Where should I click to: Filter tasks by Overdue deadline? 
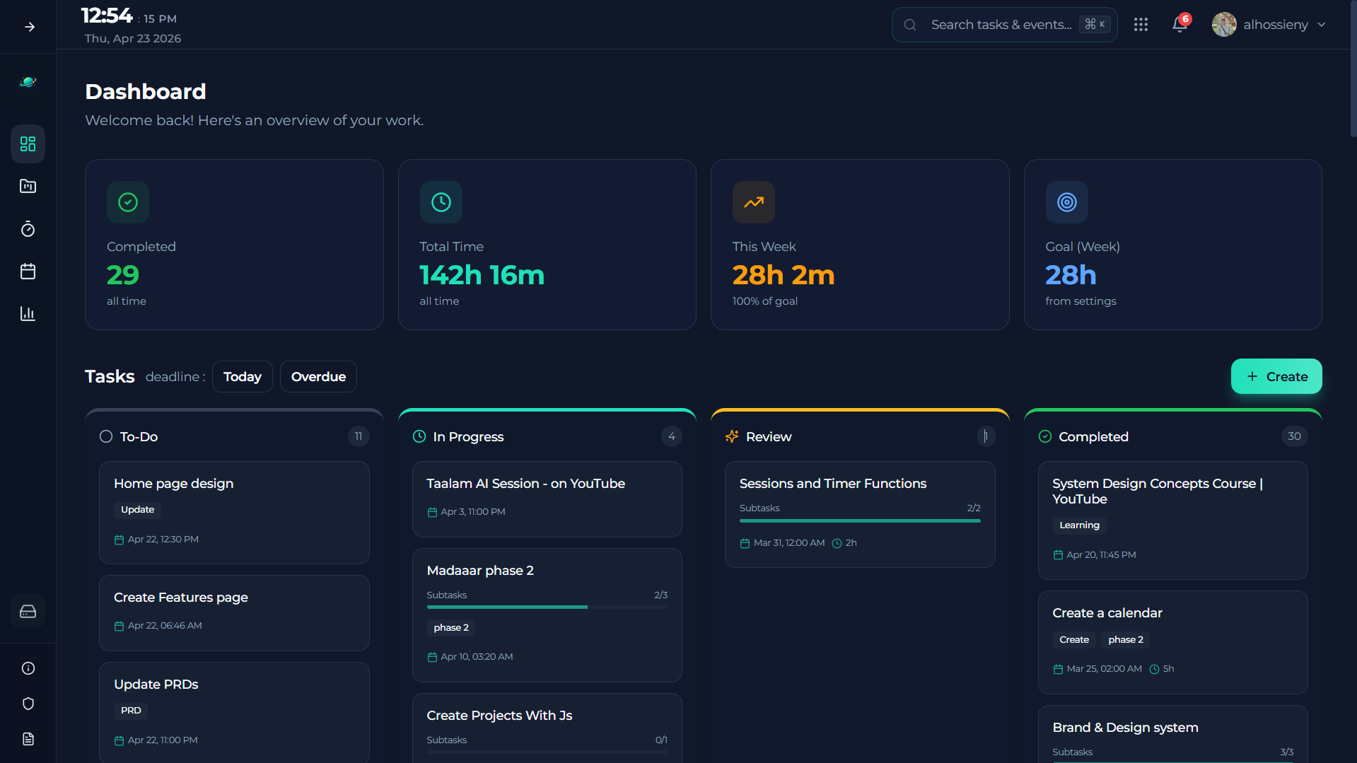tap(318, 377)
